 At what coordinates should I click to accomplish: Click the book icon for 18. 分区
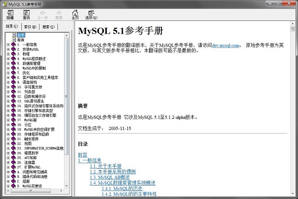click(13, 125)
